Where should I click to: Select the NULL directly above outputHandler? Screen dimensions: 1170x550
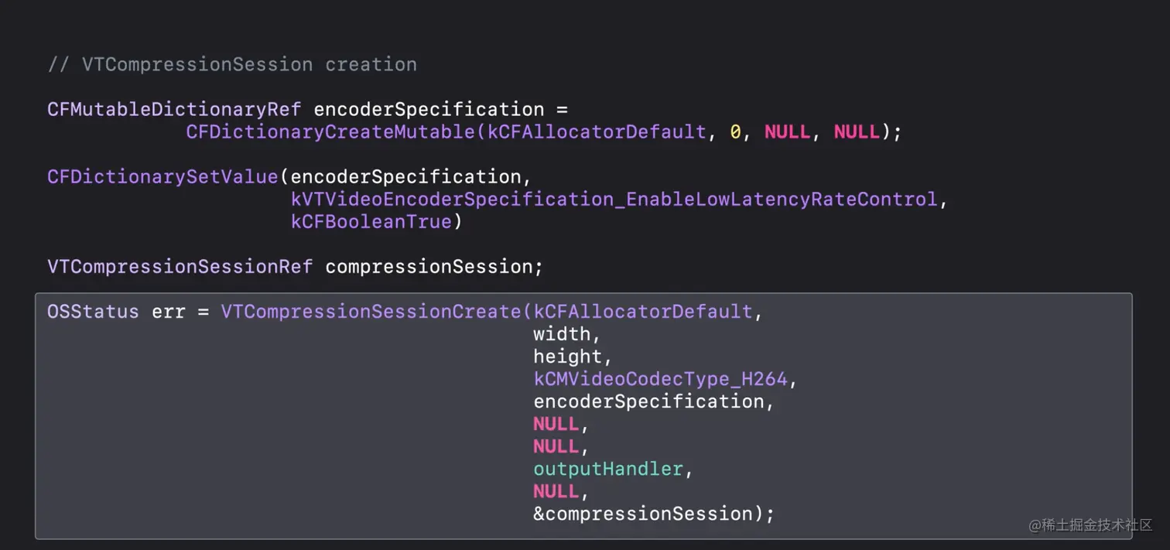pyautogui.click(x=556, y=446)
